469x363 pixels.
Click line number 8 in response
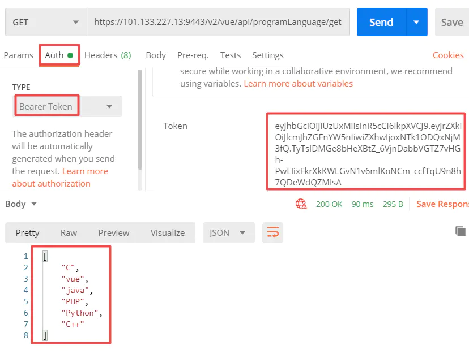(x=26, y=335)
